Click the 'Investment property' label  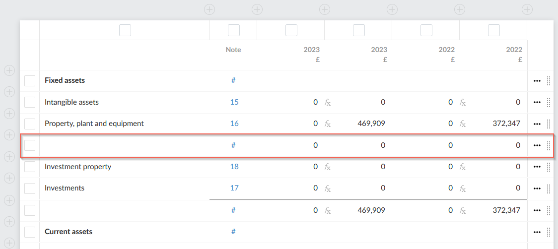pos(78,167)
